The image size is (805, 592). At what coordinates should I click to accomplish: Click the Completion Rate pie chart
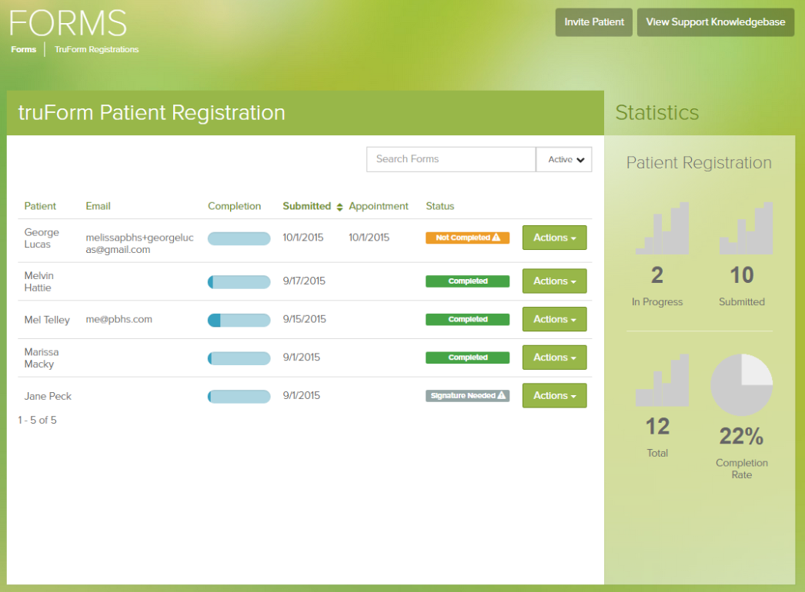coord(741,385)
